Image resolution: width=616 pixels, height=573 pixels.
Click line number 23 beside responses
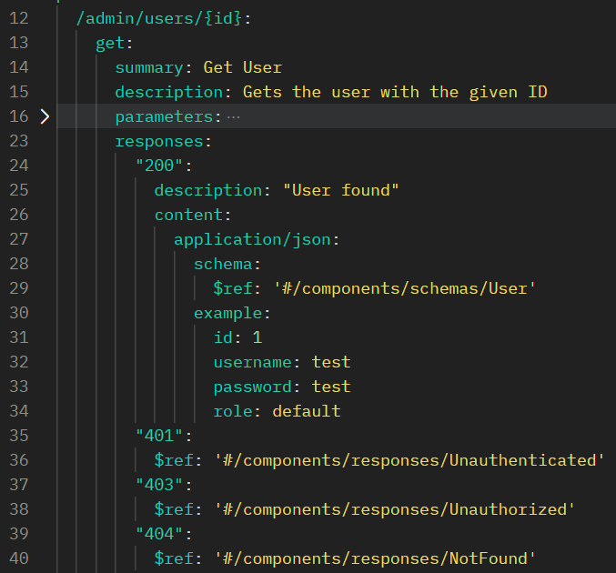coord(19,141)
